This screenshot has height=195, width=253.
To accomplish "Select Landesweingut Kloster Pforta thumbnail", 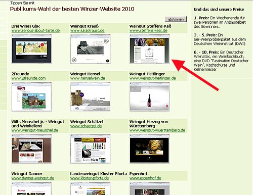I will (x=91, y=188).
